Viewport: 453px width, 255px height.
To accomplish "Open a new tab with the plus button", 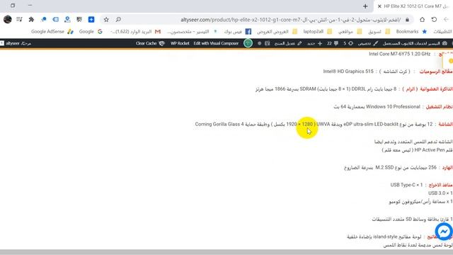I will click(x=365, y=6).
